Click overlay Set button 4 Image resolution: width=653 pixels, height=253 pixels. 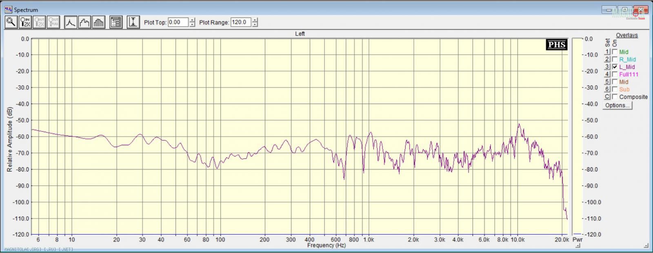click(607, 74)
